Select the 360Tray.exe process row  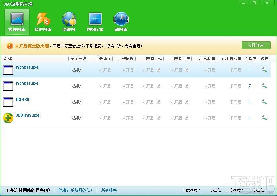136,118
